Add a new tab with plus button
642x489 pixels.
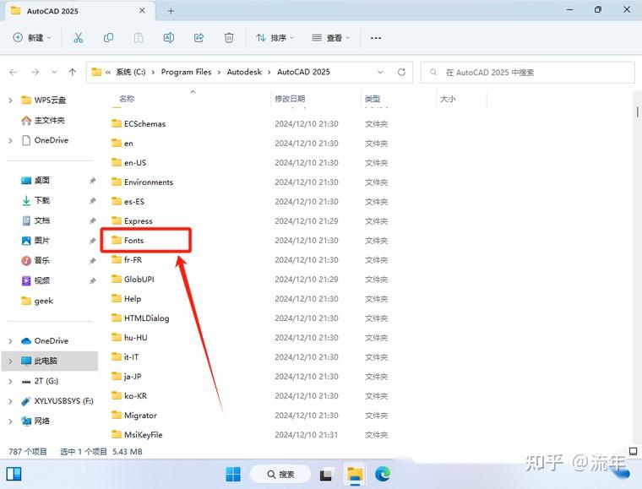point(171,11)
